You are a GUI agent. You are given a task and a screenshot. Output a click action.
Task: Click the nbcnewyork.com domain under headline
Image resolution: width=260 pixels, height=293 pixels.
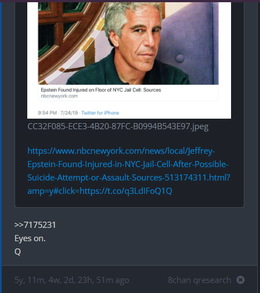pyautogui.click(x=60, y=96)
